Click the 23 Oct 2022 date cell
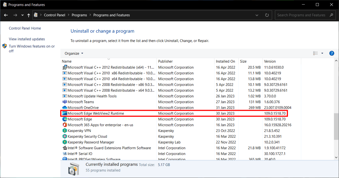 coord(225,131)
